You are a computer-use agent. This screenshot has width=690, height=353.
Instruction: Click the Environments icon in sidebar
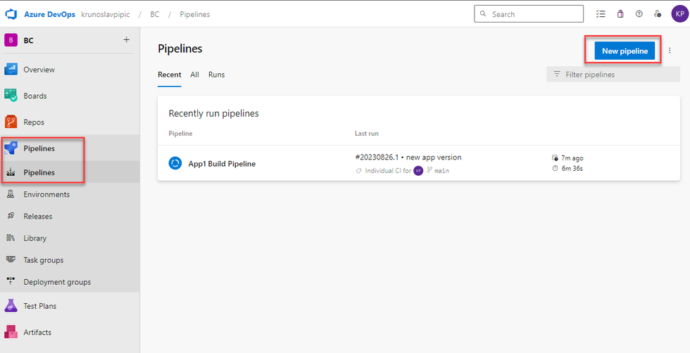[11, 194]
